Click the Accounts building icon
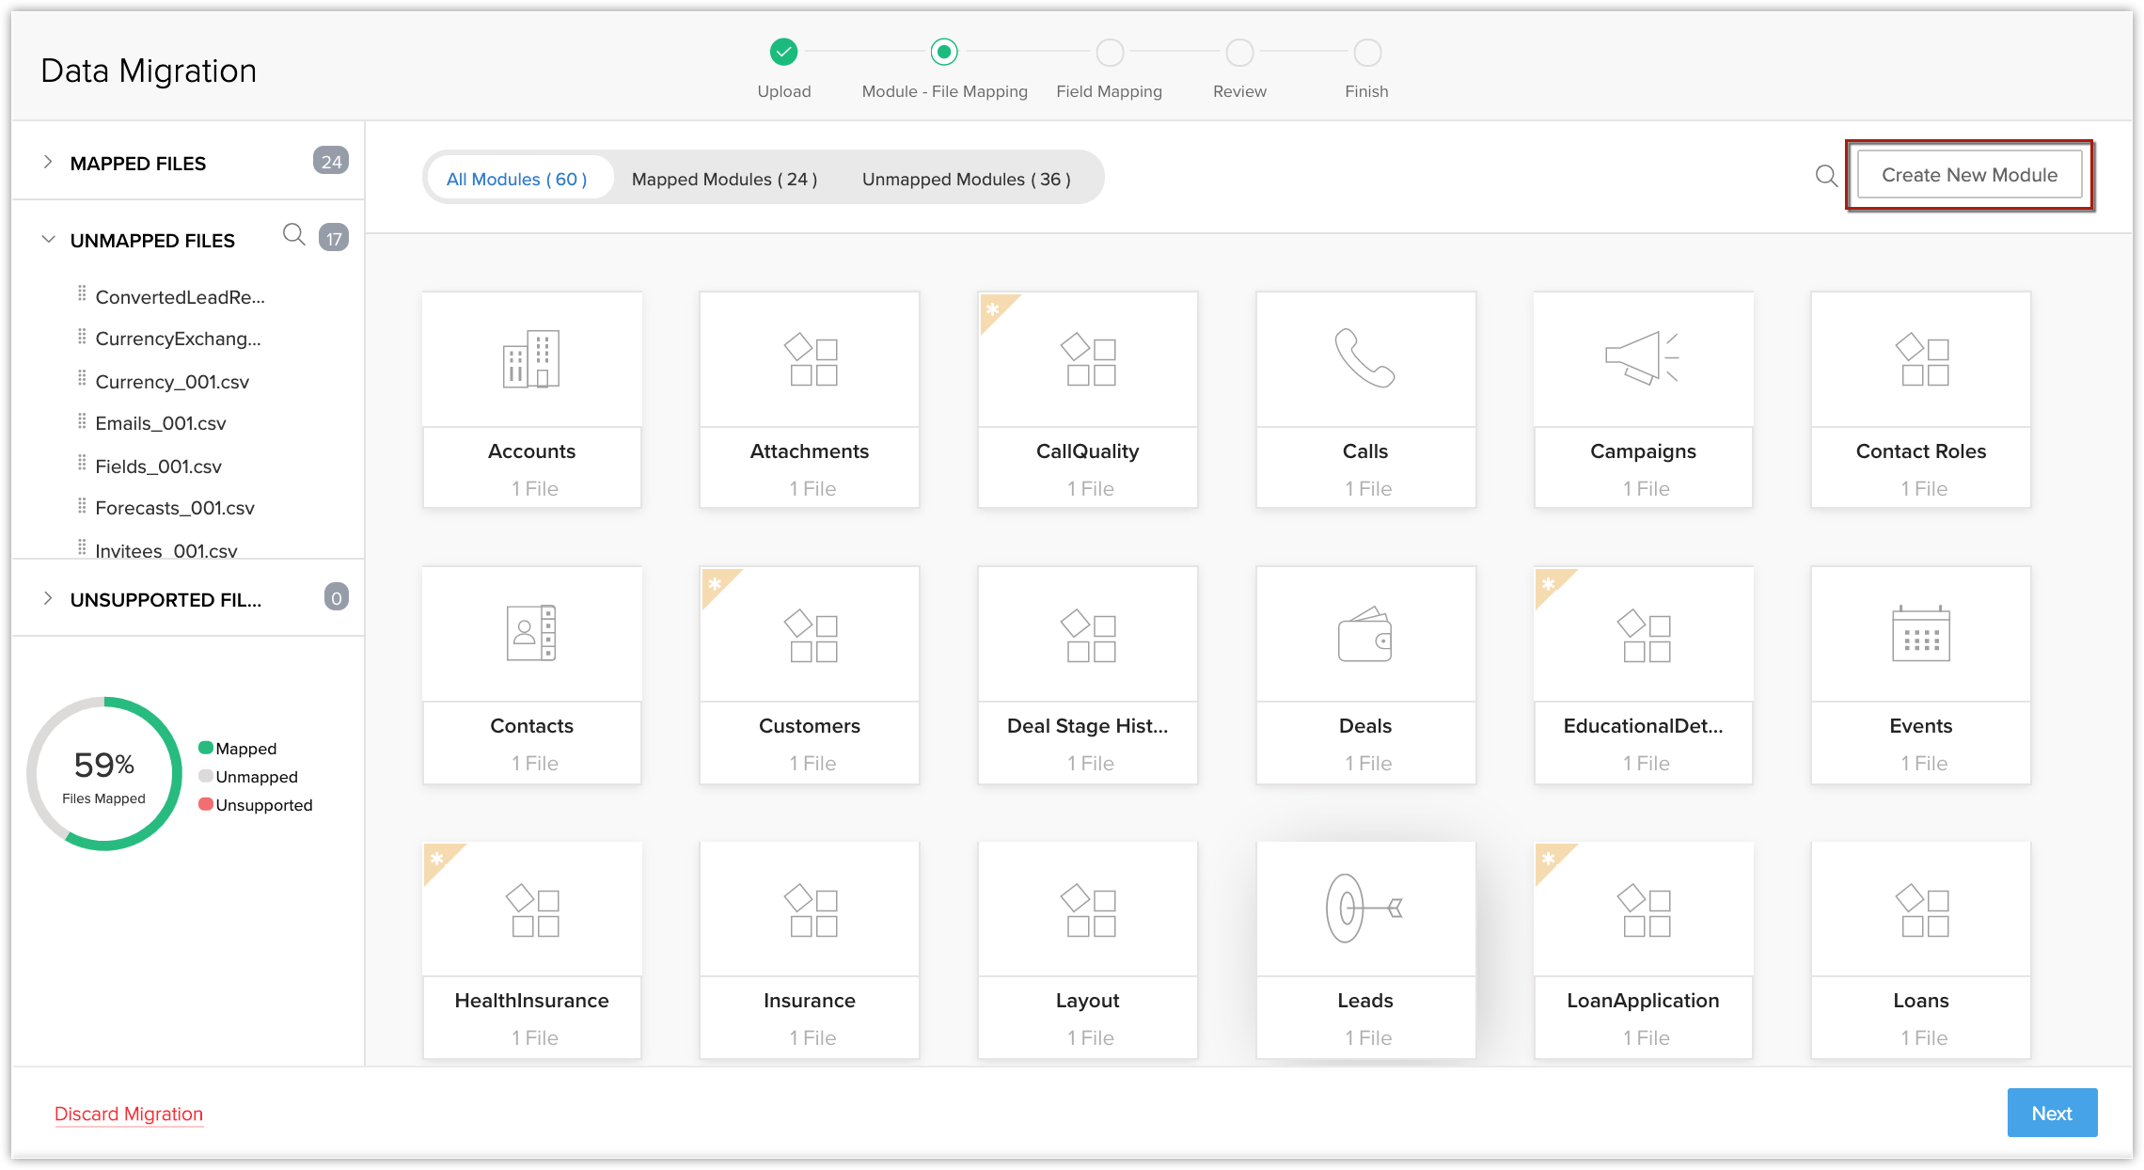 click(531, 359)
